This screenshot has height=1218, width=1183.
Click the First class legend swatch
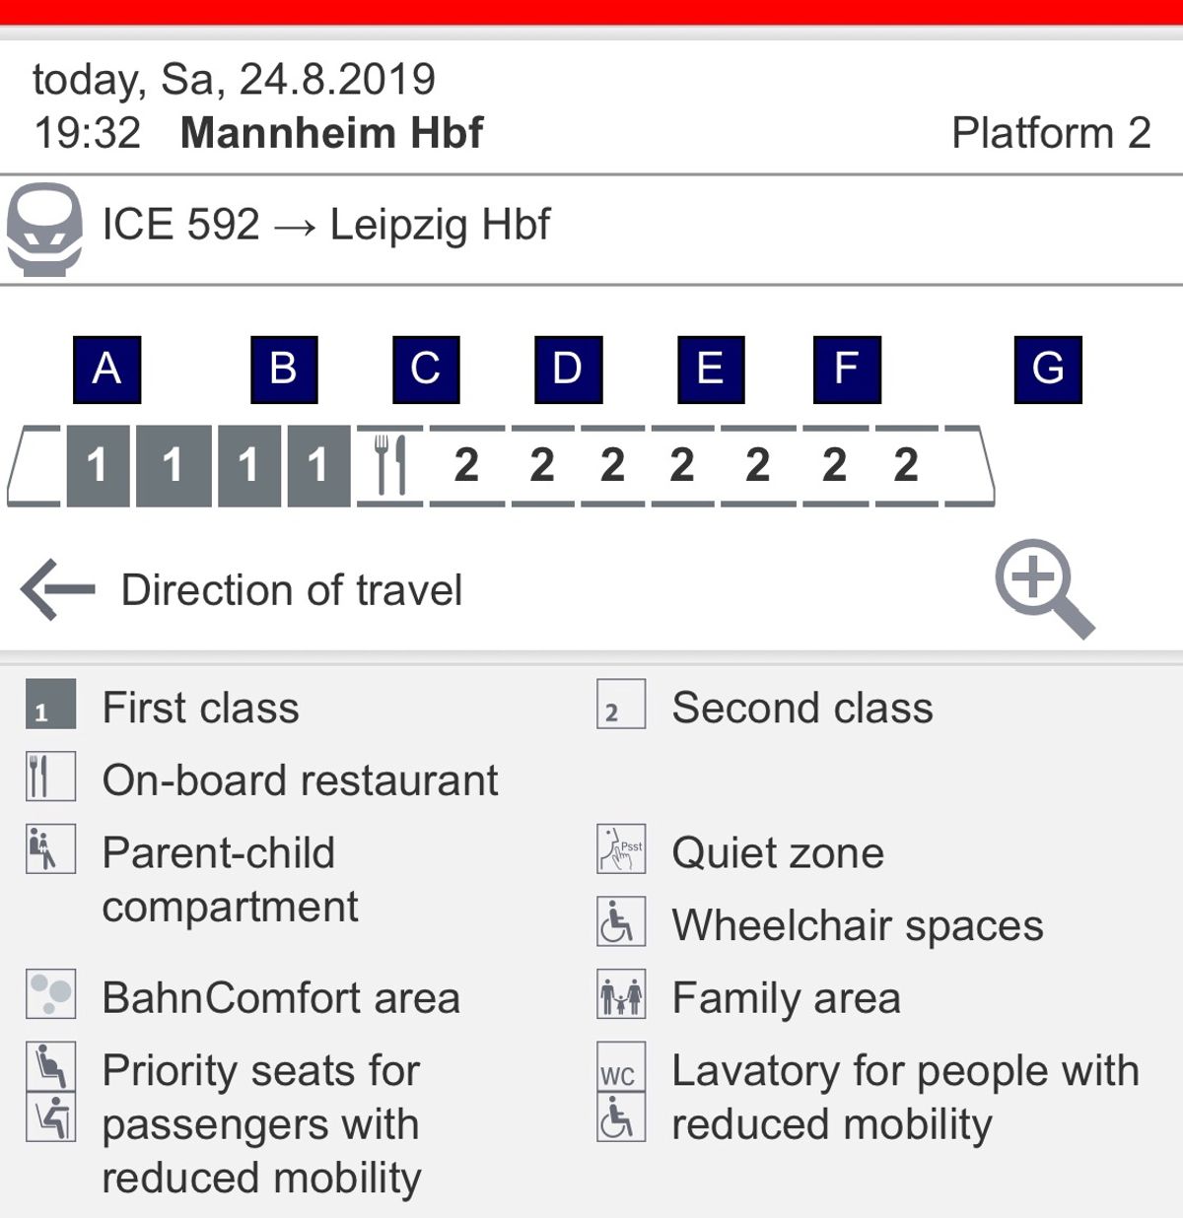point(50,705)
